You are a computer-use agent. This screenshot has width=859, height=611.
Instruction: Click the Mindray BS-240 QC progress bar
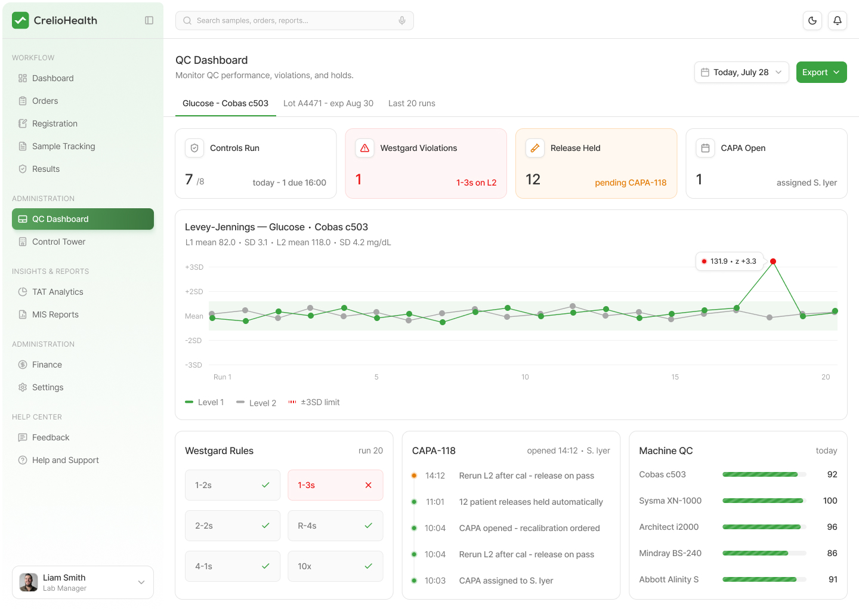tap(764, 553)
